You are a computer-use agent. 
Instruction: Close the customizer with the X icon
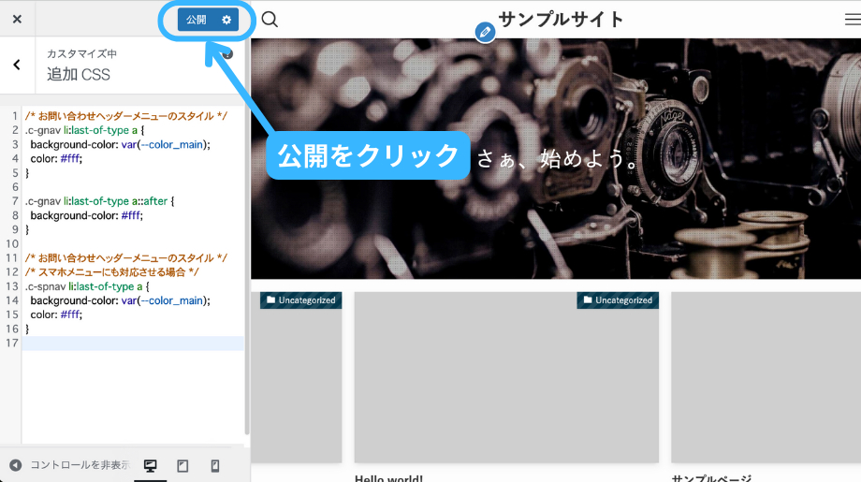(17, 19)
